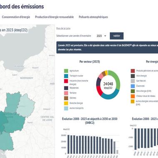Open the Consommation d'énergie tab

tap(16, 17)
